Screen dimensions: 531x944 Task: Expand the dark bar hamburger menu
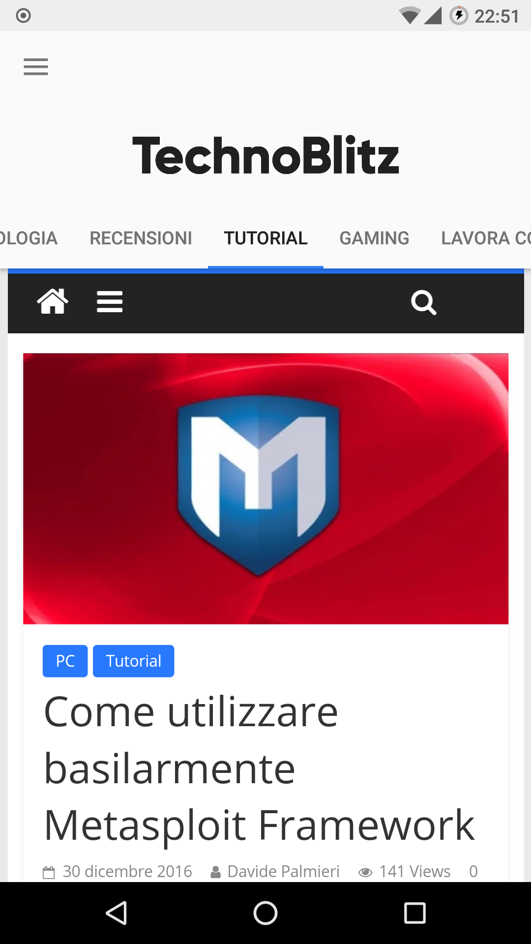pyautogui.click(x=110, y=301)
